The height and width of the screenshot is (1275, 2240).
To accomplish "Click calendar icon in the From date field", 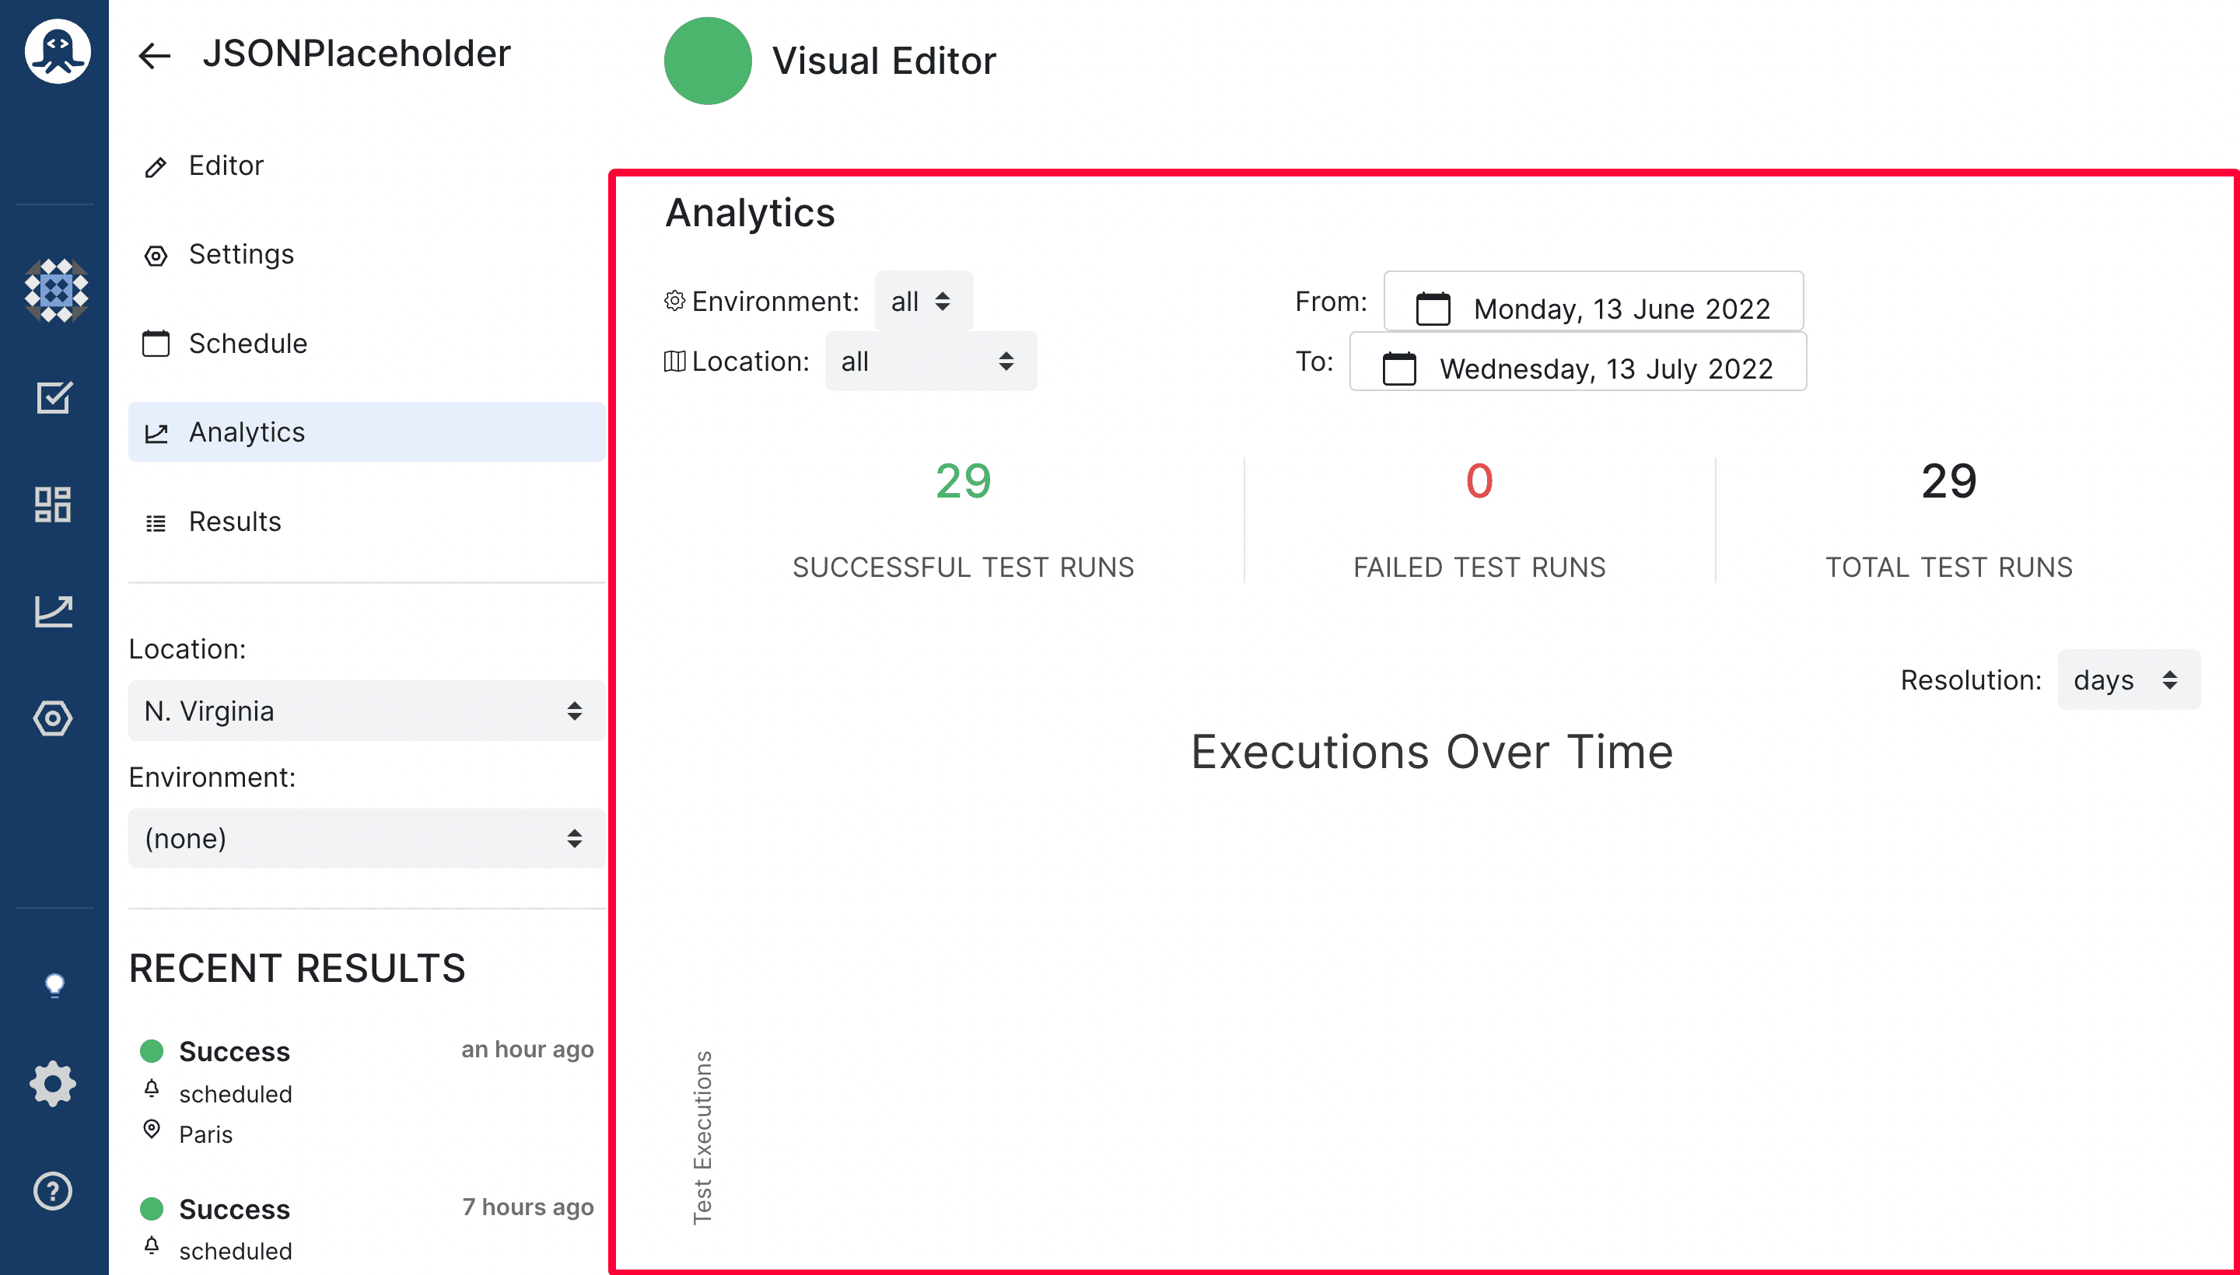I will tap(1433, 308).
